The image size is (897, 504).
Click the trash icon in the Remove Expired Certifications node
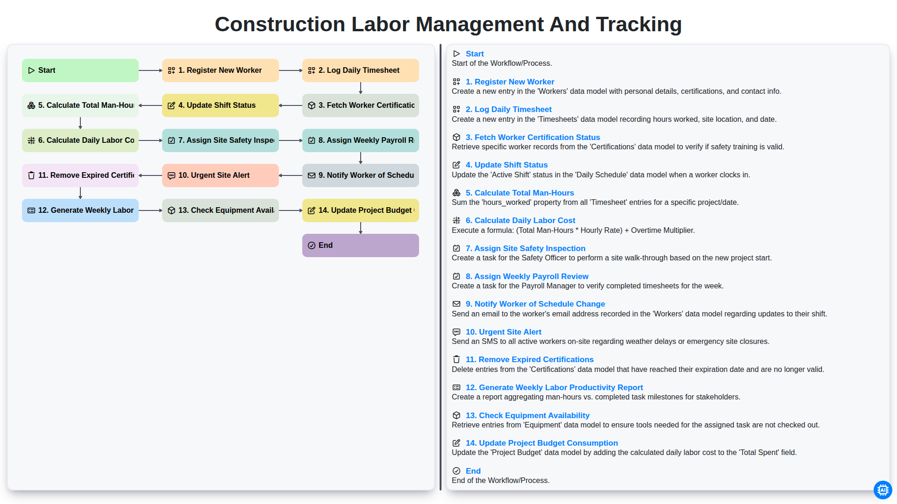(x=31, y=175)
